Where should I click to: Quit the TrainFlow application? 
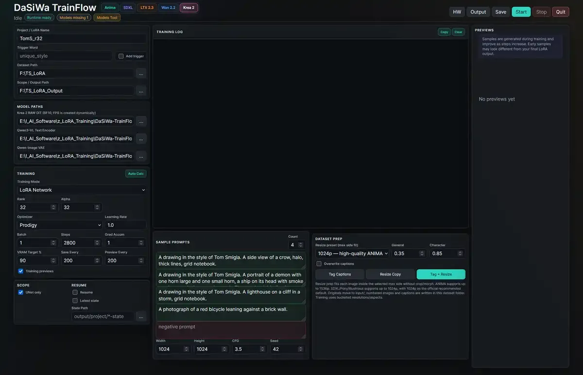[x=561, y=12]
